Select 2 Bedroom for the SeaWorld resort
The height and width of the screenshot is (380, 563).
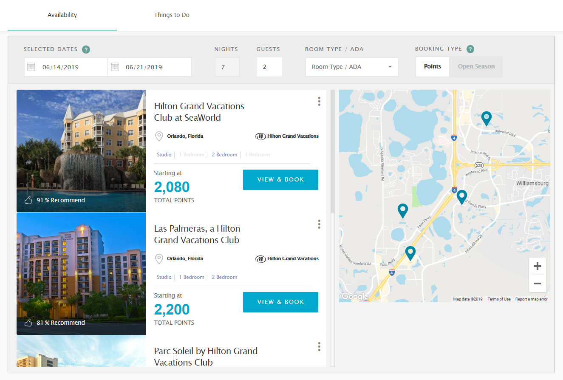click(224, 155)
